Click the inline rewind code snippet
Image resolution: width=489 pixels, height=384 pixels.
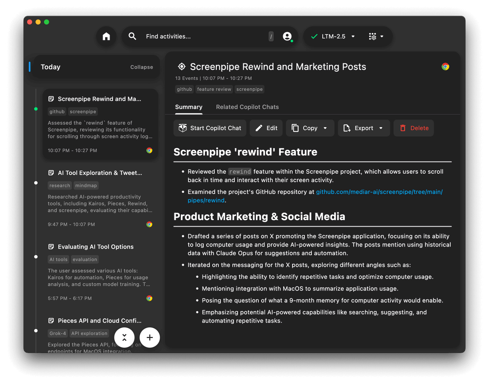240,172
